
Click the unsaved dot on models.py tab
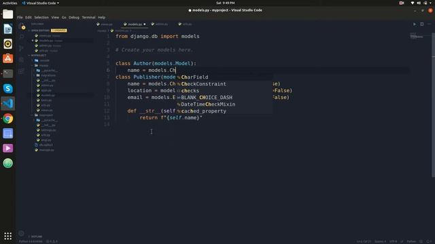tap(145, 24)
